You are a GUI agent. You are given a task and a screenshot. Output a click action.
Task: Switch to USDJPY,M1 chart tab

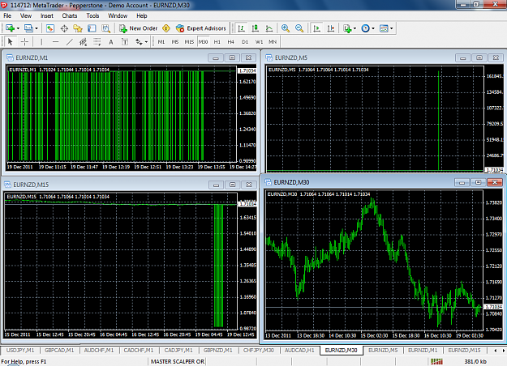pos(20,350)
